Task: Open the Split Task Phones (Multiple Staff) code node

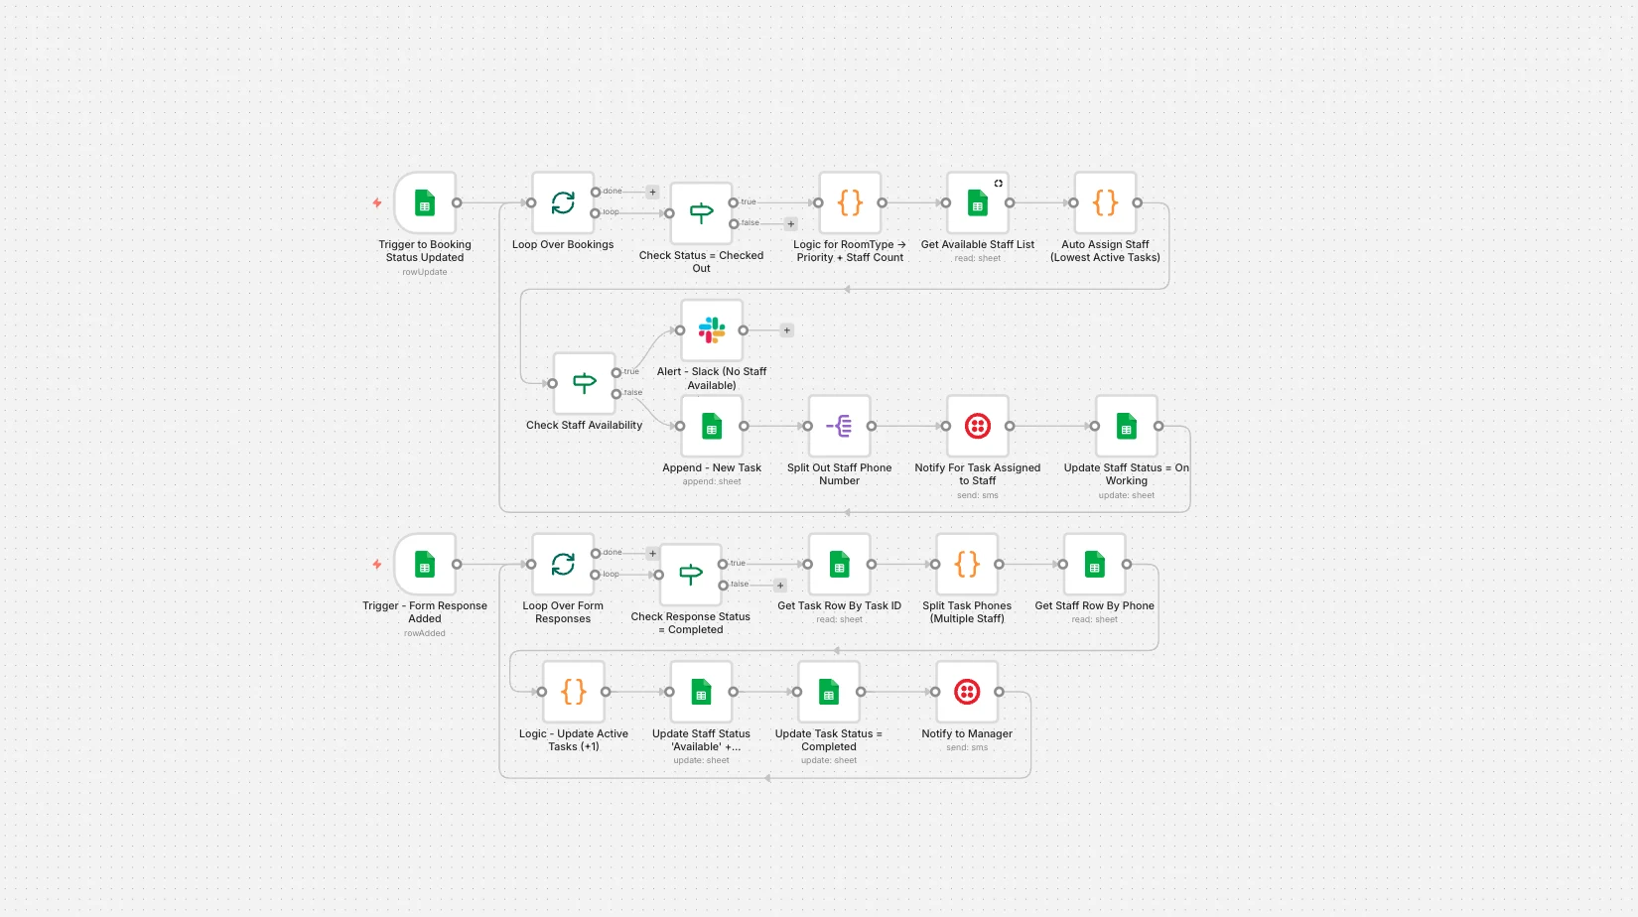Action: point(967,564)
